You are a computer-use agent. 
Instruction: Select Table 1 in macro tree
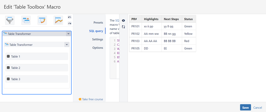pyautogui.click(x=36, y=57)
